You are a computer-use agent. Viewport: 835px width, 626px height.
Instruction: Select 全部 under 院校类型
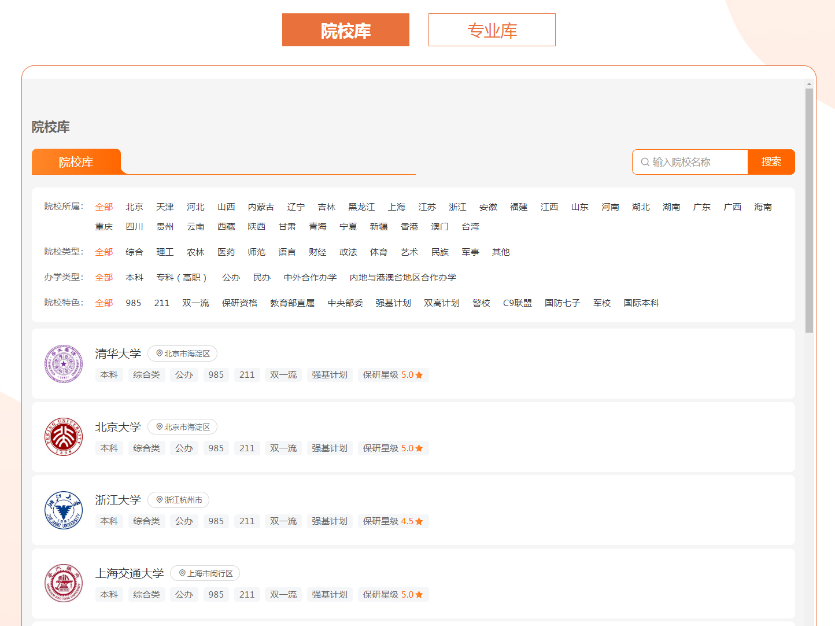coord(104,252)
